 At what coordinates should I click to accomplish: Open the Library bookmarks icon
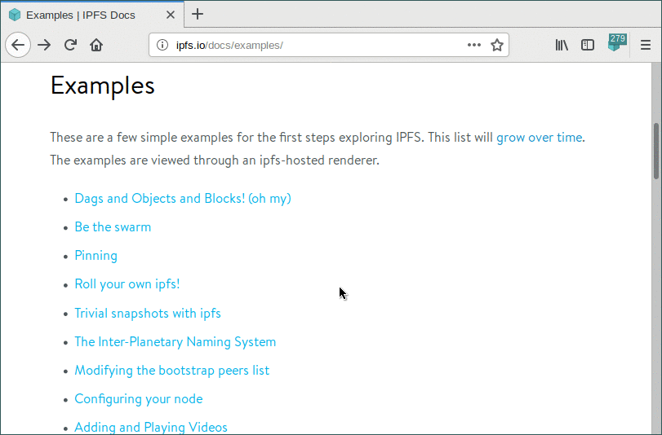pos(562,45)
